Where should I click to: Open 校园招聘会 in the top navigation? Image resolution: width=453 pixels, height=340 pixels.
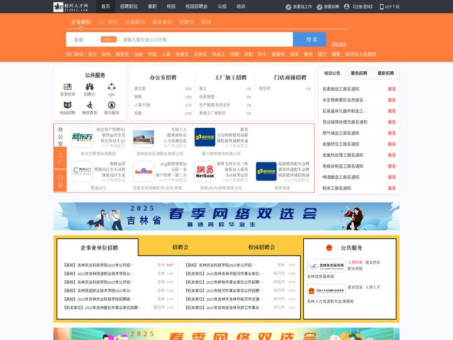pos(196,6)
